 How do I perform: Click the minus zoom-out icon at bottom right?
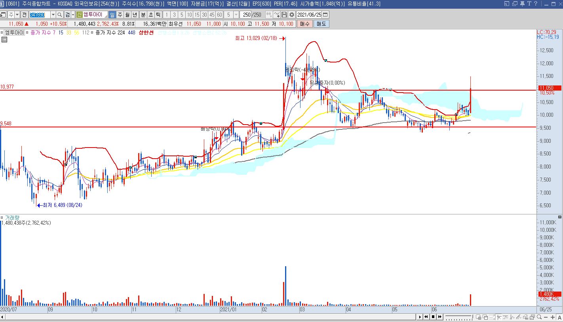(x=546, y=317)
